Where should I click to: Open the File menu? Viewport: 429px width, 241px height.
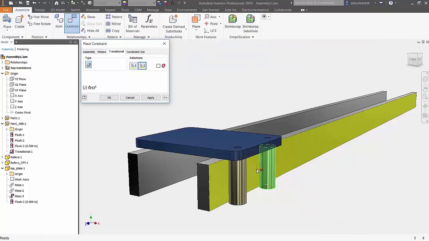(6, 10)
